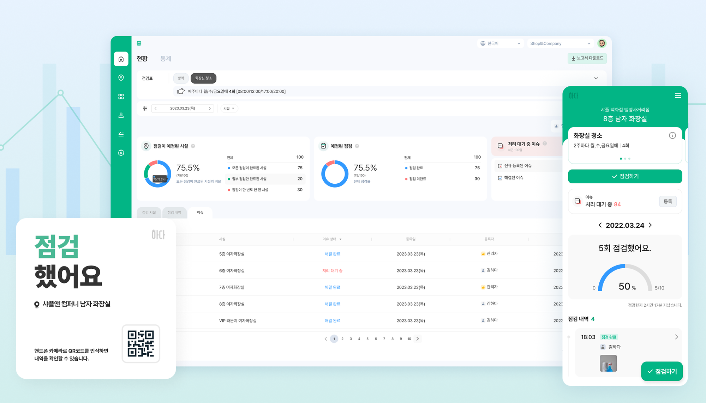The image size is (706, 403).
Task: Click the filter sliders icon
Action: (x=145, y=108)
